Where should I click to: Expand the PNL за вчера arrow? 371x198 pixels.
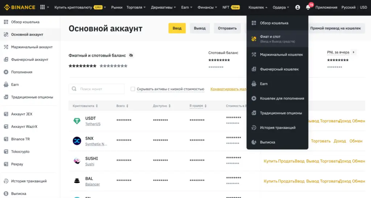pyautogui.click(x=354, y=52)
